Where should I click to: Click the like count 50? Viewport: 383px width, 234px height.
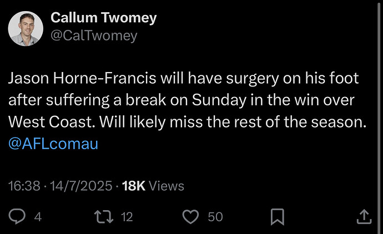tap(215, 217)
